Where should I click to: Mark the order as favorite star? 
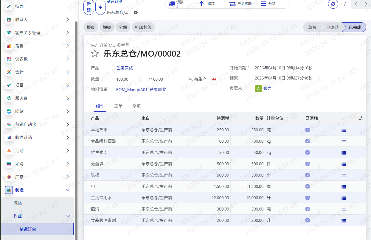(95, 54)
